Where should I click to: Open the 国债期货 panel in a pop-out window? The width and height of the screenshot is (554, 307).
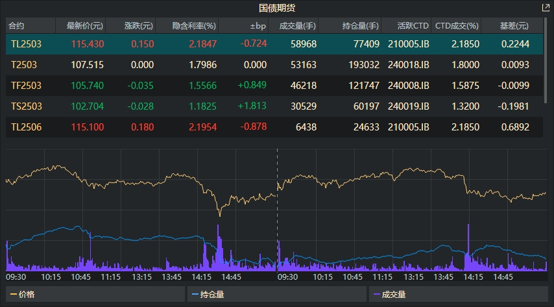coord(545,8)
